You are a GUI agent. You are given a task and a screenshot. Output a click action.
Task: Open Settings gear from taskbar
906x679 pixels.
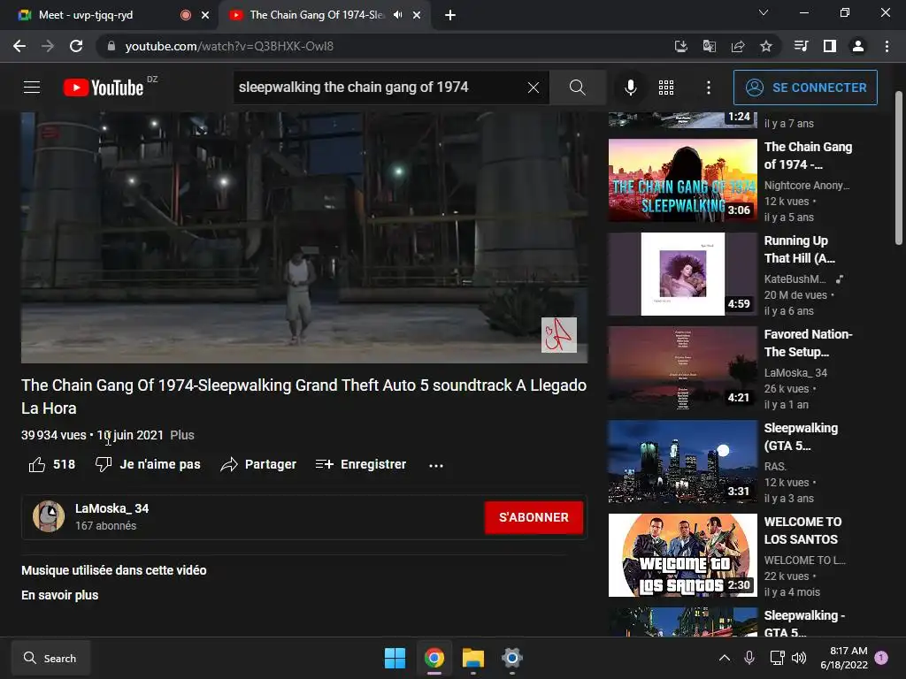click(x=512, y=658)
